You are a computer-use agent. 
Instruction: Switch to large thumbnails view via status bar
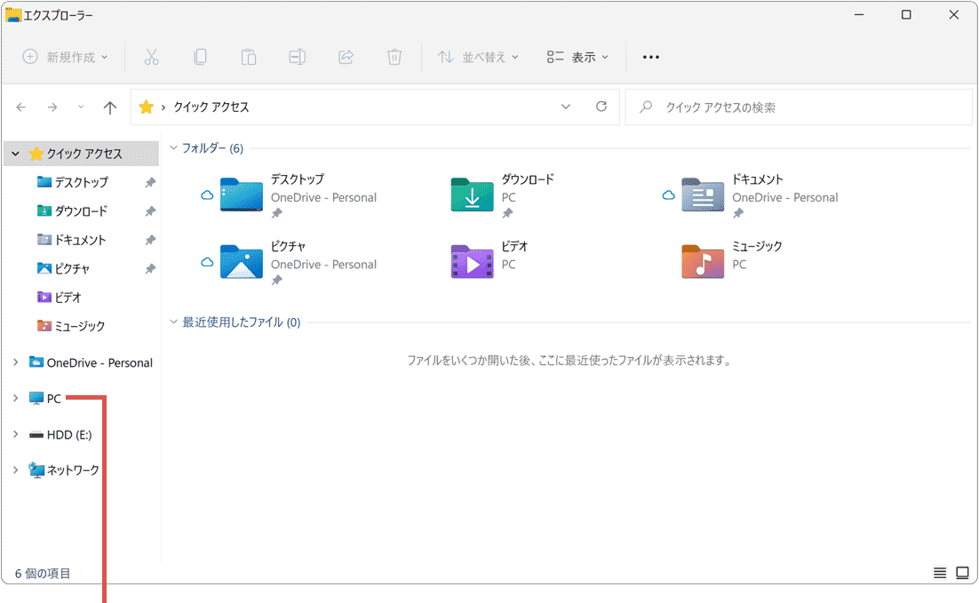pyautogui.click(x=962, y=573)
